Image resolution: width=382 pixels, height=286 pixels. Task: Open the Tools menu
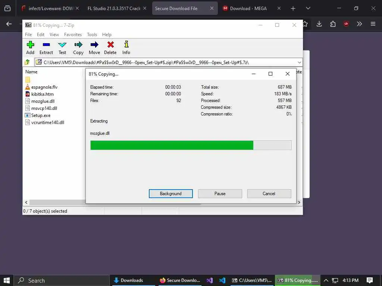(92, 35)
